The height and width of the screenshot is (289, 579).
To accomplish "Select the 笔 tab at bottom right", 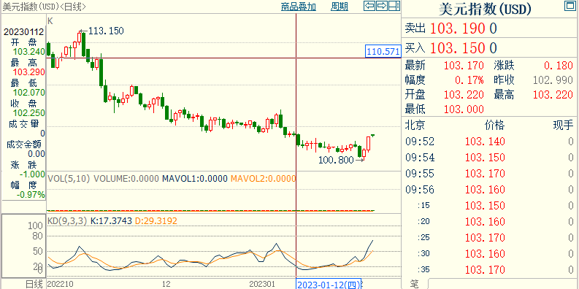I will pos(414,284).
